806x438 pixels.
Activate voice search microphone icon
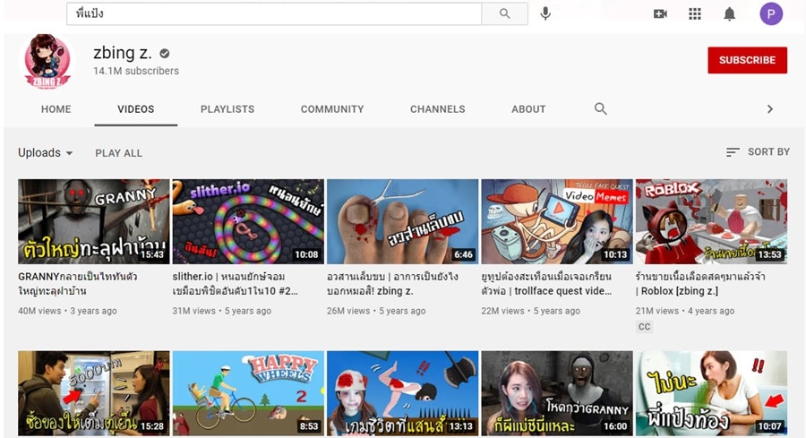point(545,13)
